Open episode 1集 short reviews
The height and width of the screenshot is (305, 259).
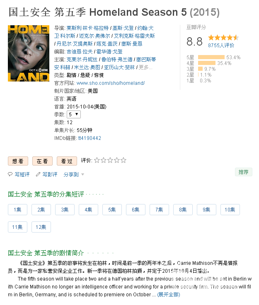[x=17, y=209]
